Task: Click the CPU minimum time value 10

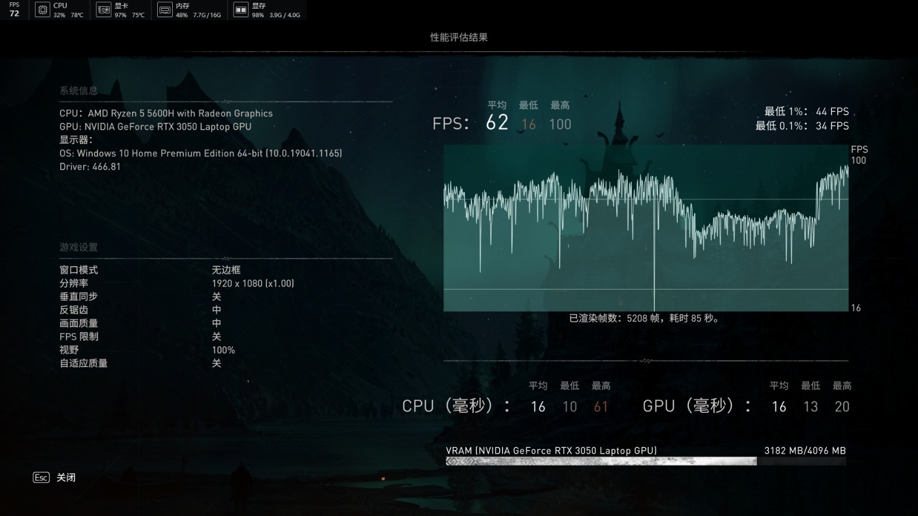Action: [570, 406]
